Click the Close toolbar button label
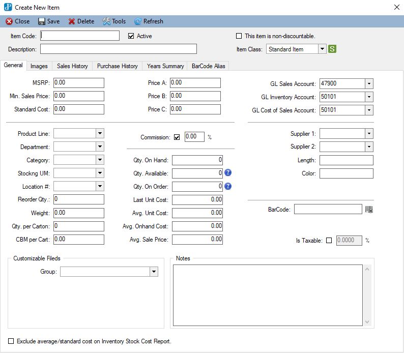404x353 pixels. click(22, 21)
